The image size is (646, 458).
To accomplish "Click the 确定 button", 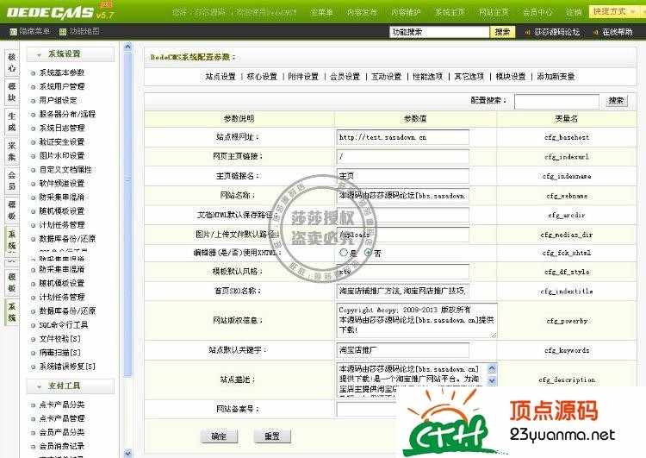I will point(219,436).
